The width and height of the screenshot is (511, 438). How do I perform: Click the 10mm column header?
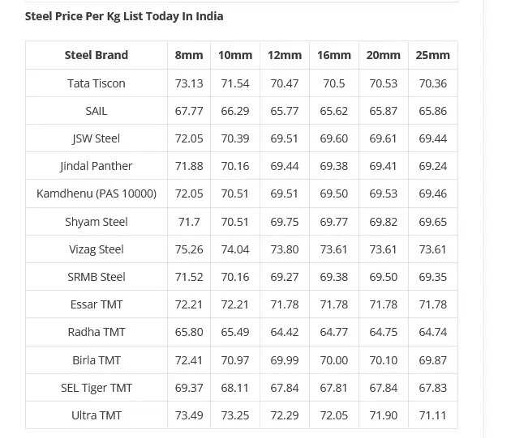235,55
